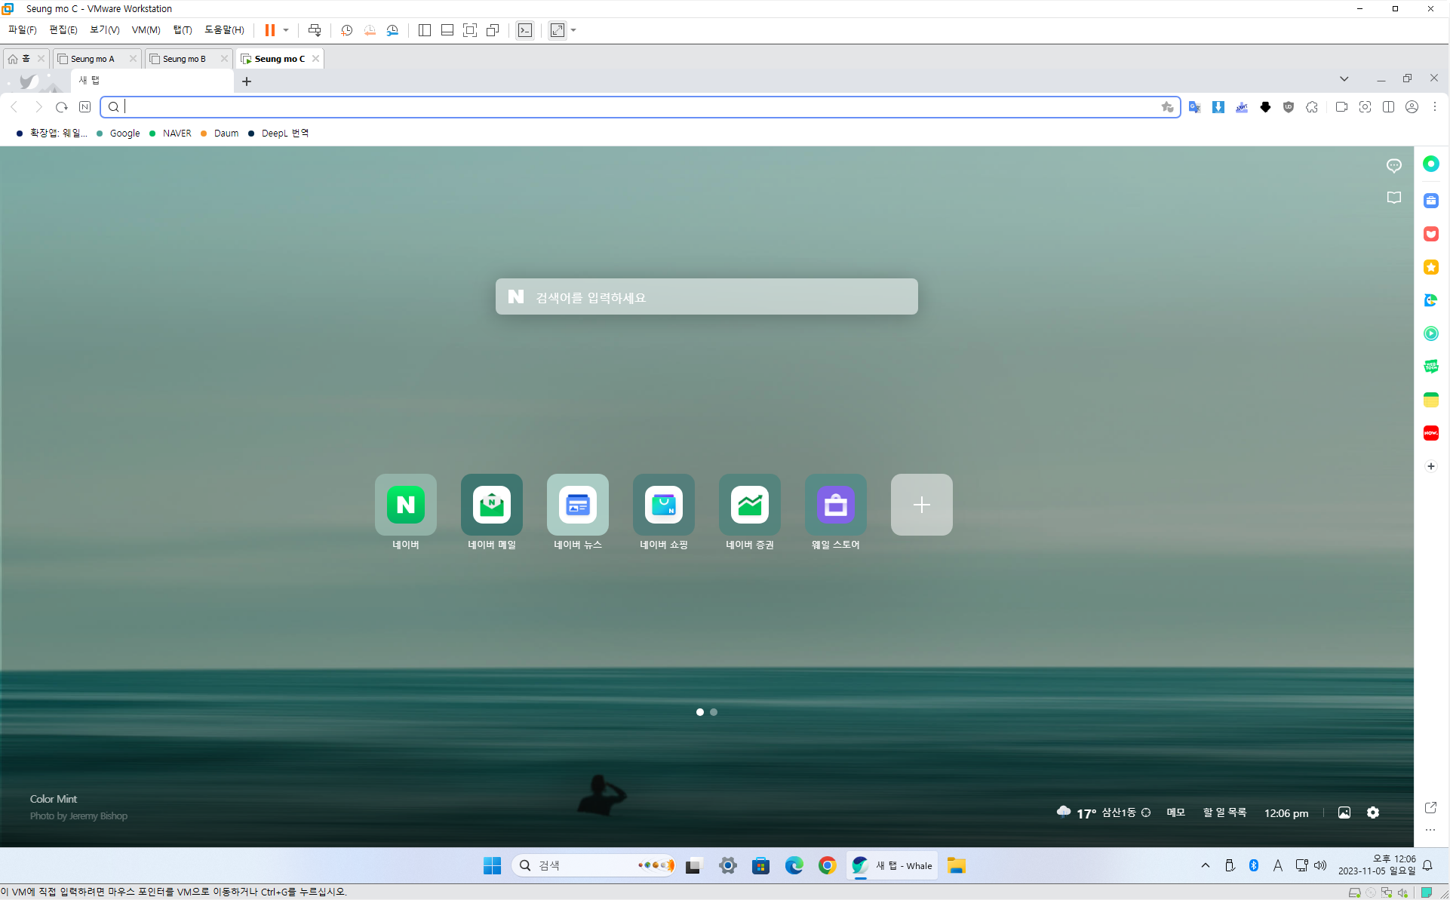Open the Google bookmark
This screenshot has height=900, width=1450.
point(124,134)
